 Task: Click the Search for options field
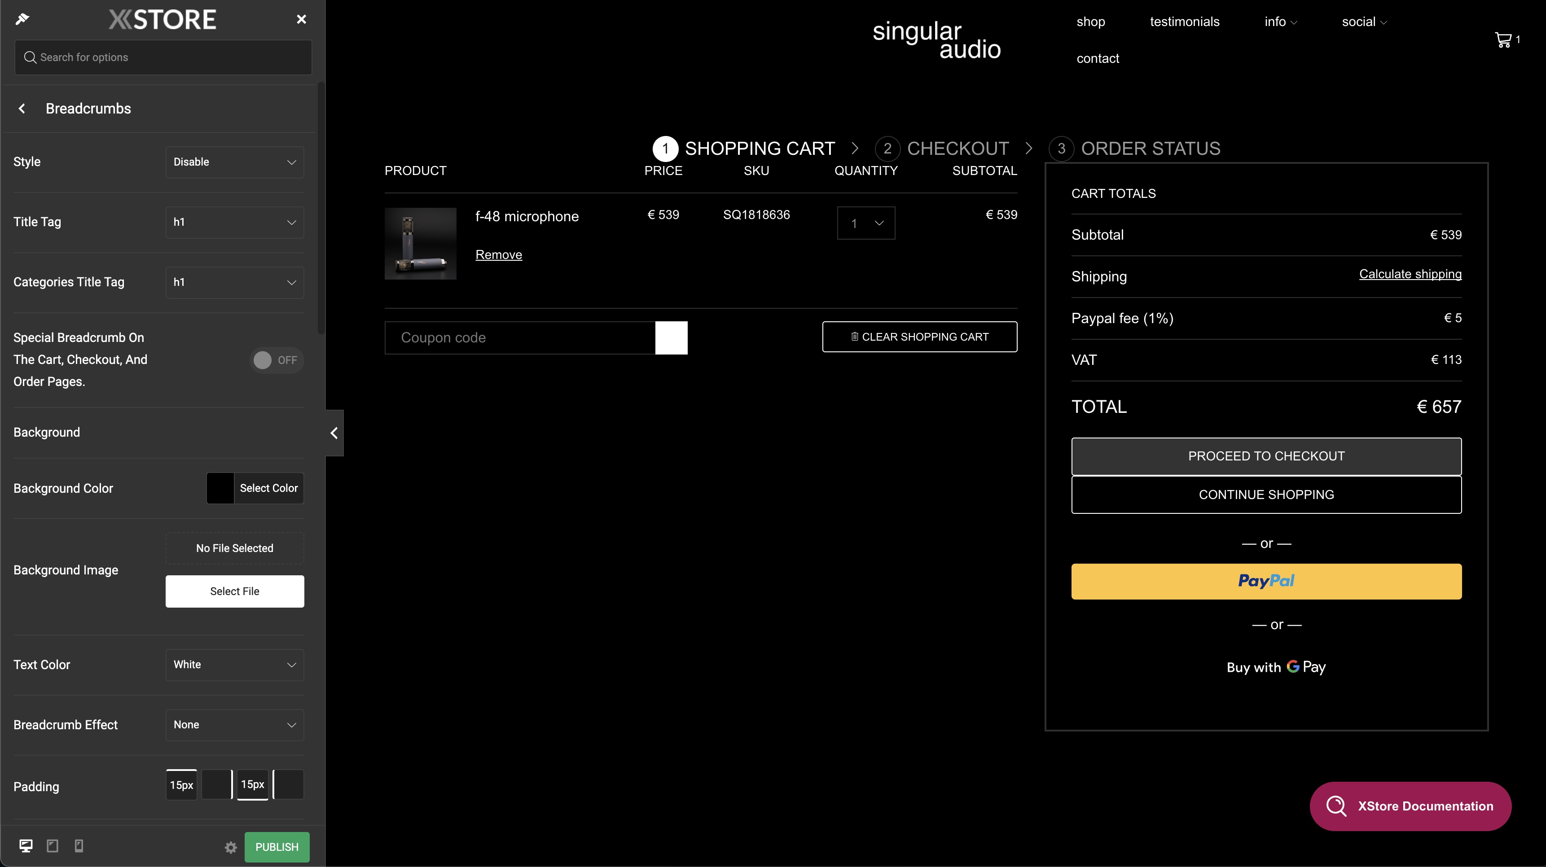pos(163,57)
